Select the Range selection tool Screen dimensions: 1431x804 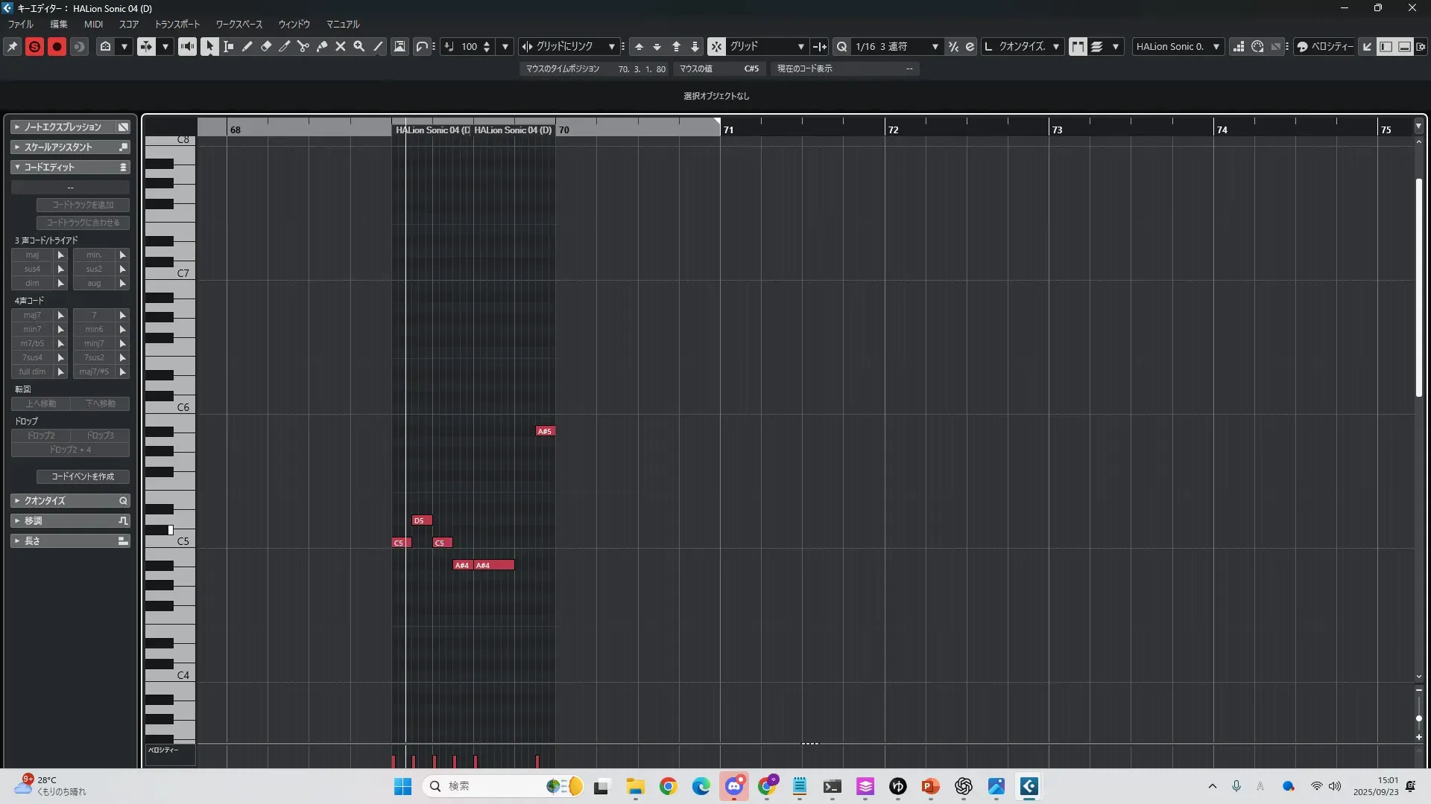pos(229,46)
